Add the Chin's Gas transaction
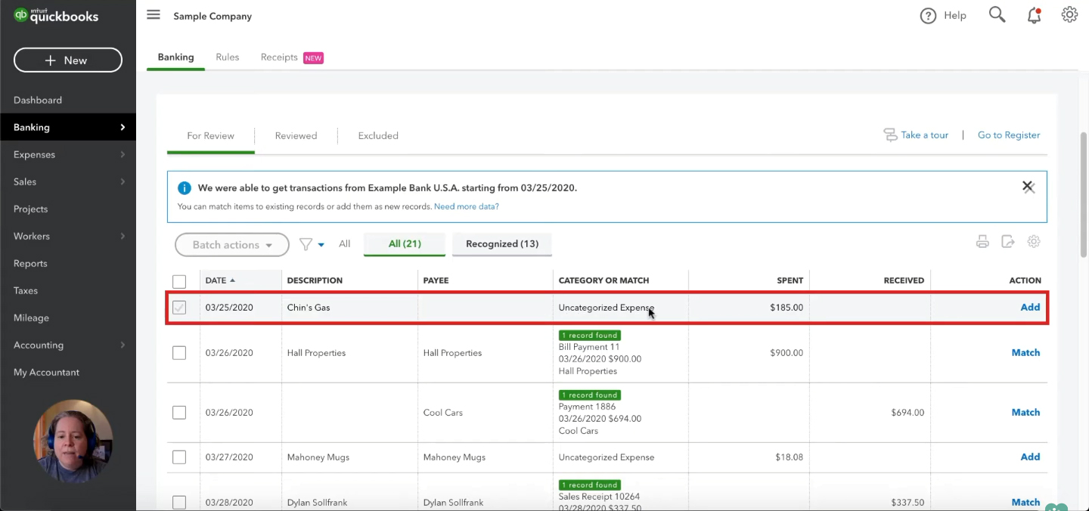Screen dimensions: 1089x511 tap(1030, 308)
